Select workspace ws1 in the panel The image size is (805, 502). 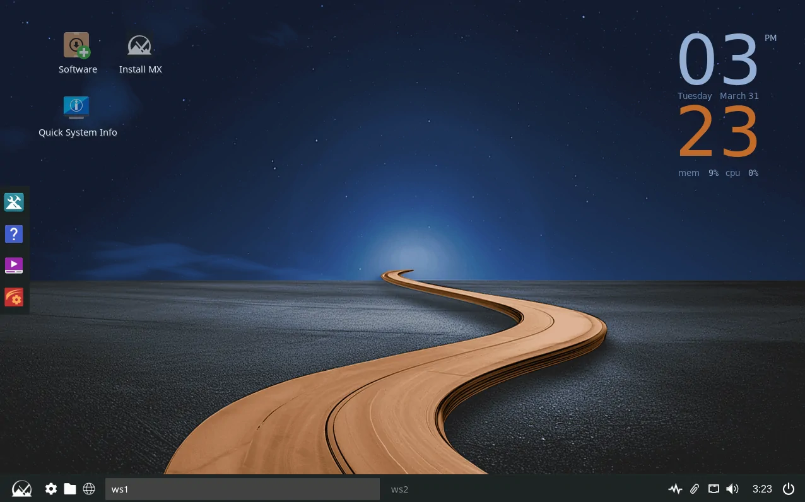coord(242,489)
